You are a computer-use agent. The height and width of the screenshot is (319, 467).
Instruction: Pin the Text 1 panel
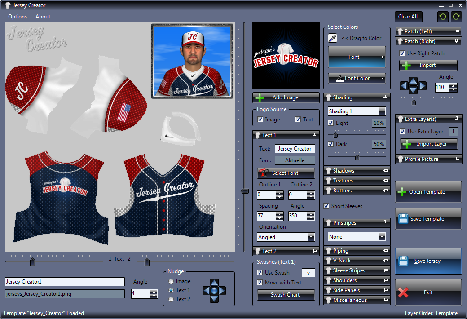pyautogui.click(x=314, y=135)
